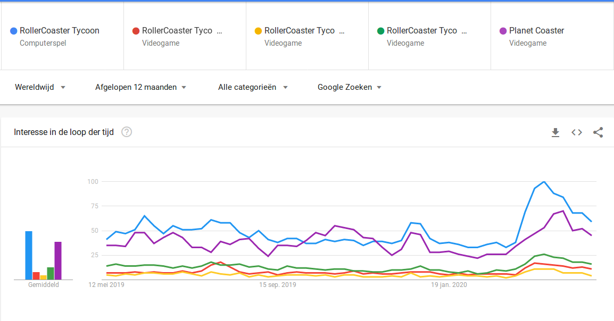Viewport: 614px width, 321px height.
Task: Click the 100 value on the y-axis
Action: point(93,181)
